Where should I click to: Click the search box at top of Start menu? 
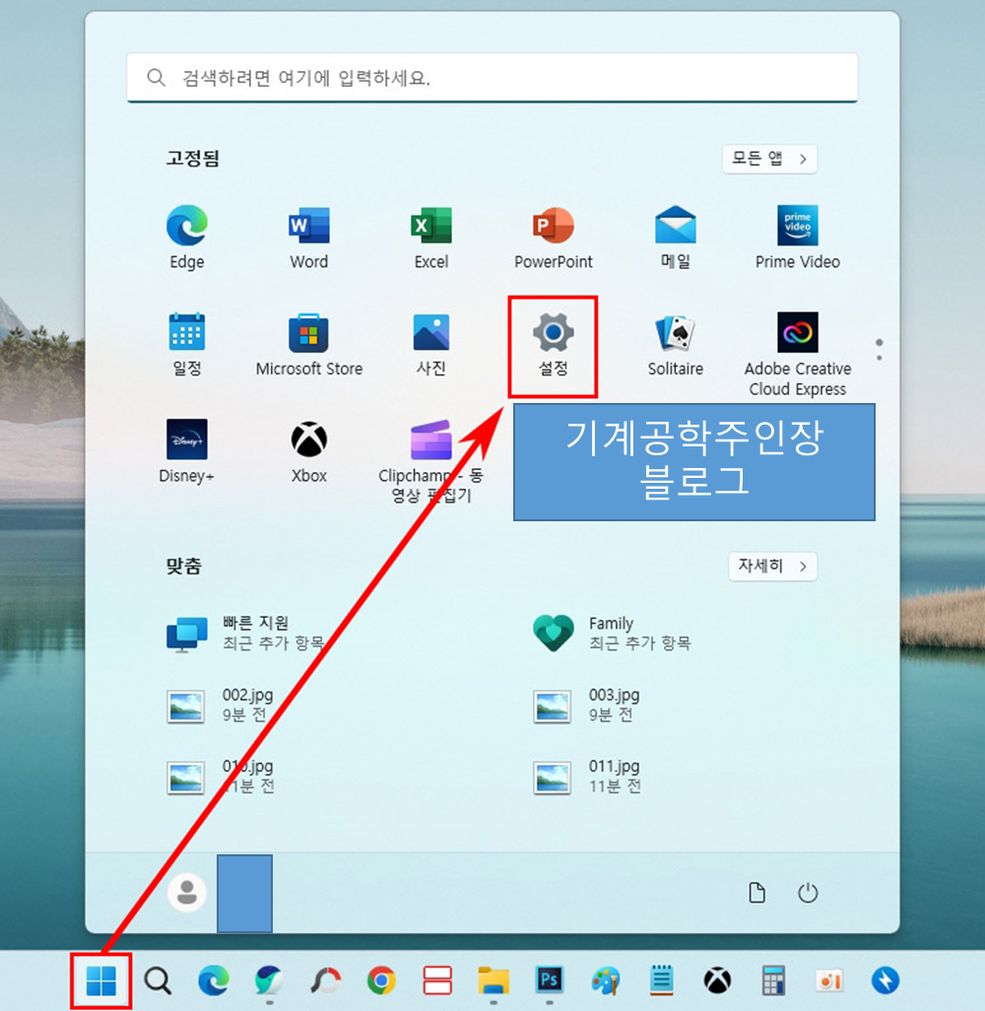pos(492,78)
